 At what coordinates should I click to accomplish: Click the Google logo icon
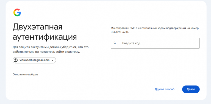pos(17,12)
